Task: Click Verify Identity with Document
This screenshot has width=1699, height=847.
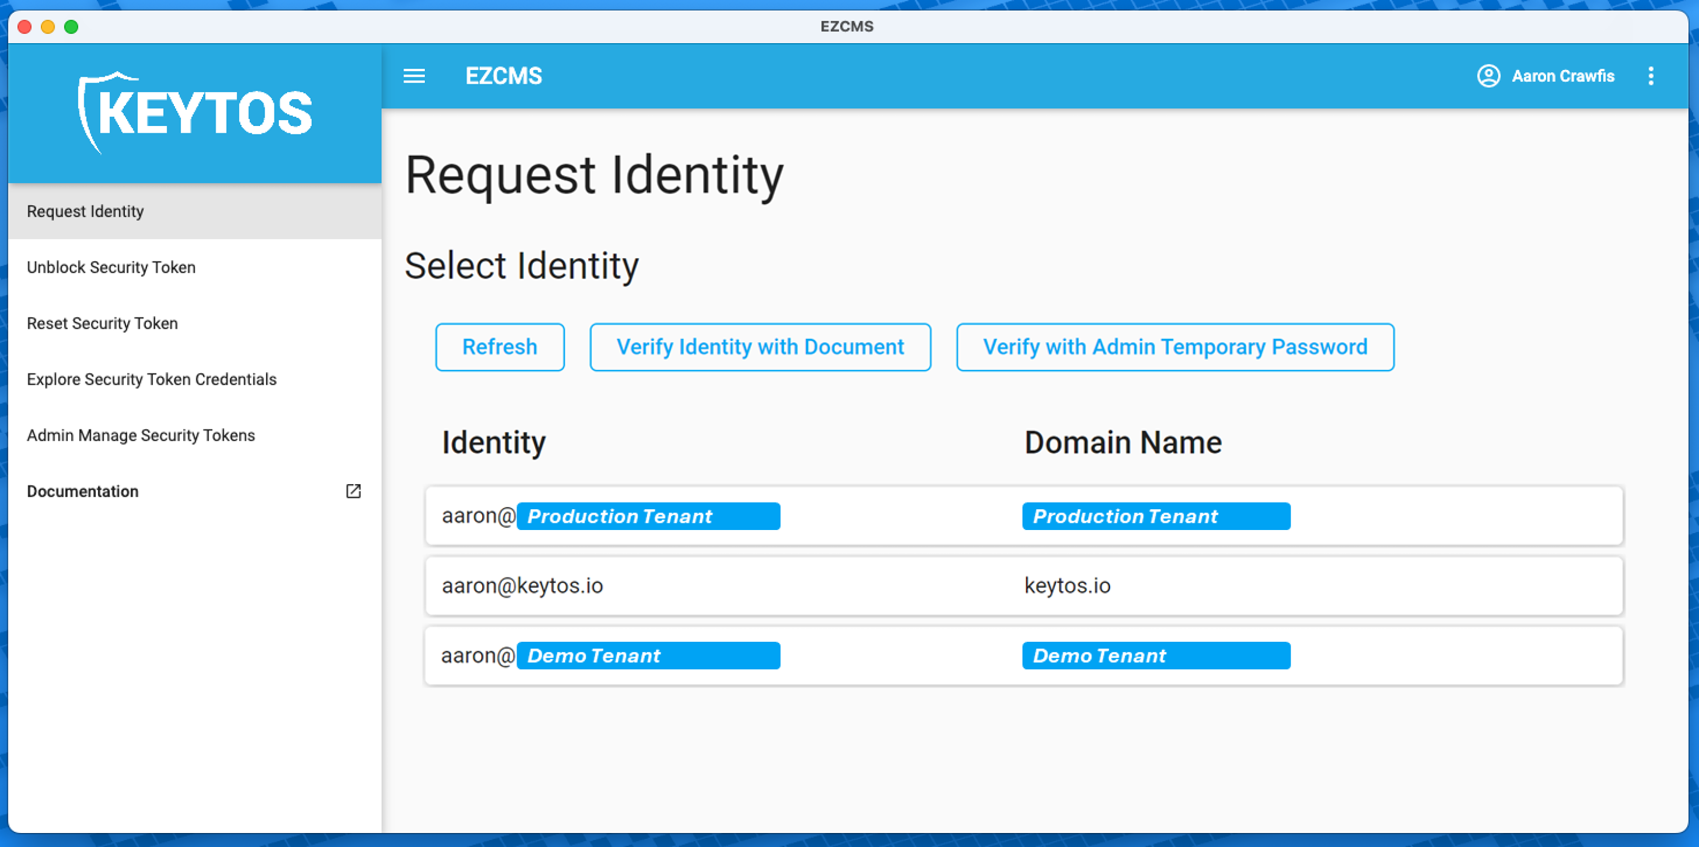Action: [760, 347]
